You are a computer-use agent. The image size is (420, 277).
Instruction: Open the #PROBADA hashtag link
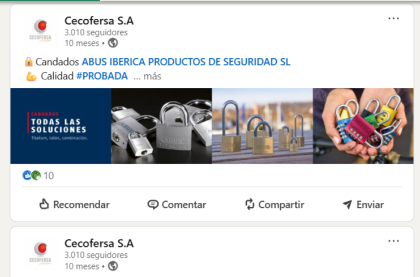point(102,76)
